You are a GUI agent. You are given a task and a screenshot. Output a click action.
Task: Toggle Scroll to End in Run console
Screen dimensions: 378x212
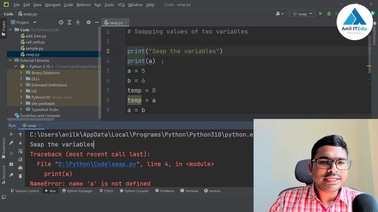pyautogui.click(x=20, y=160)
